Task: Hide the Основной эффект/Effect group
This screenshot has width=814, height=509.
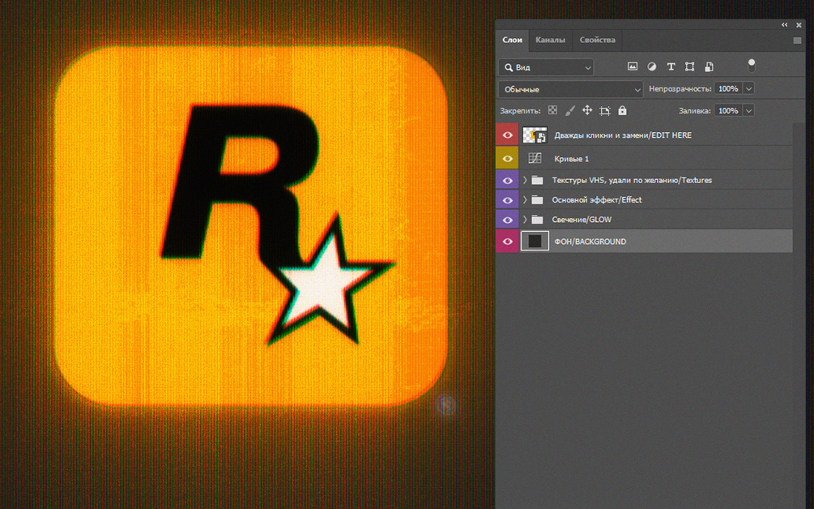Action: pyautogui.click(x=507, y=199)
